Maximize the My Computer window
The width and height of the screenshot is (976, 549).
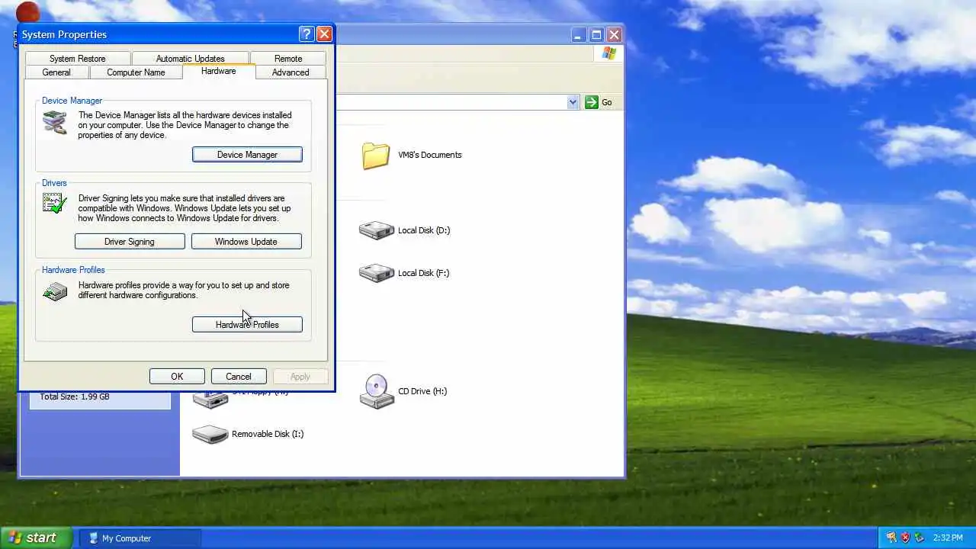596,34
